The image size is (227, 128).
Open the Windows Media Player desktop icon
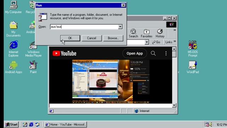(x=33, y=49)
